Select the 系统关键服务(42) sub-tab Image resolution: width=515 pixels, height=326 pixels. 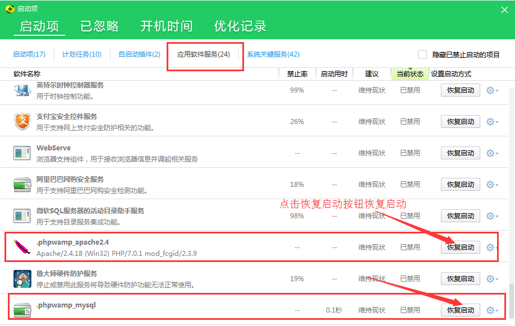tap(273, 54)
